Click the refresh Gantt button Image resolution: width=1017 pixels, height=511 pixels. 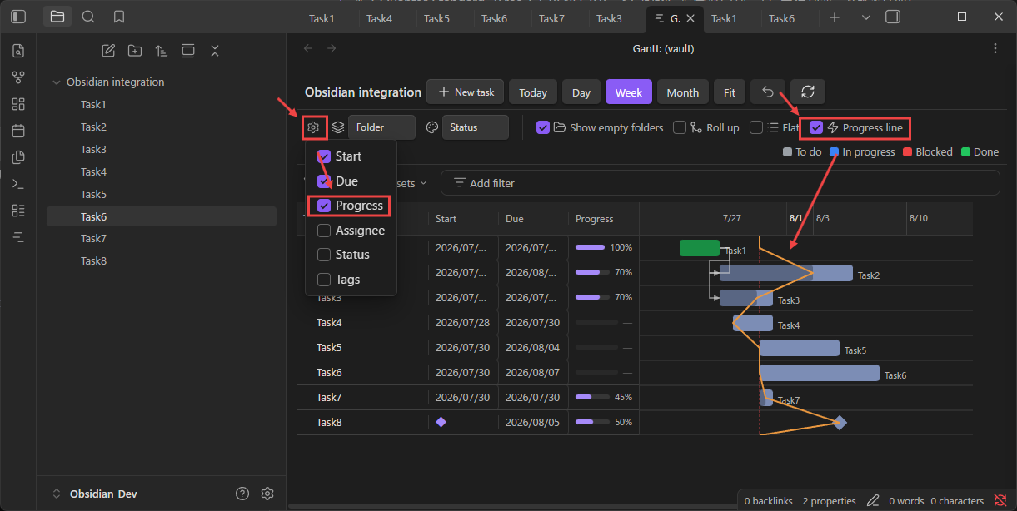(808, 92)
